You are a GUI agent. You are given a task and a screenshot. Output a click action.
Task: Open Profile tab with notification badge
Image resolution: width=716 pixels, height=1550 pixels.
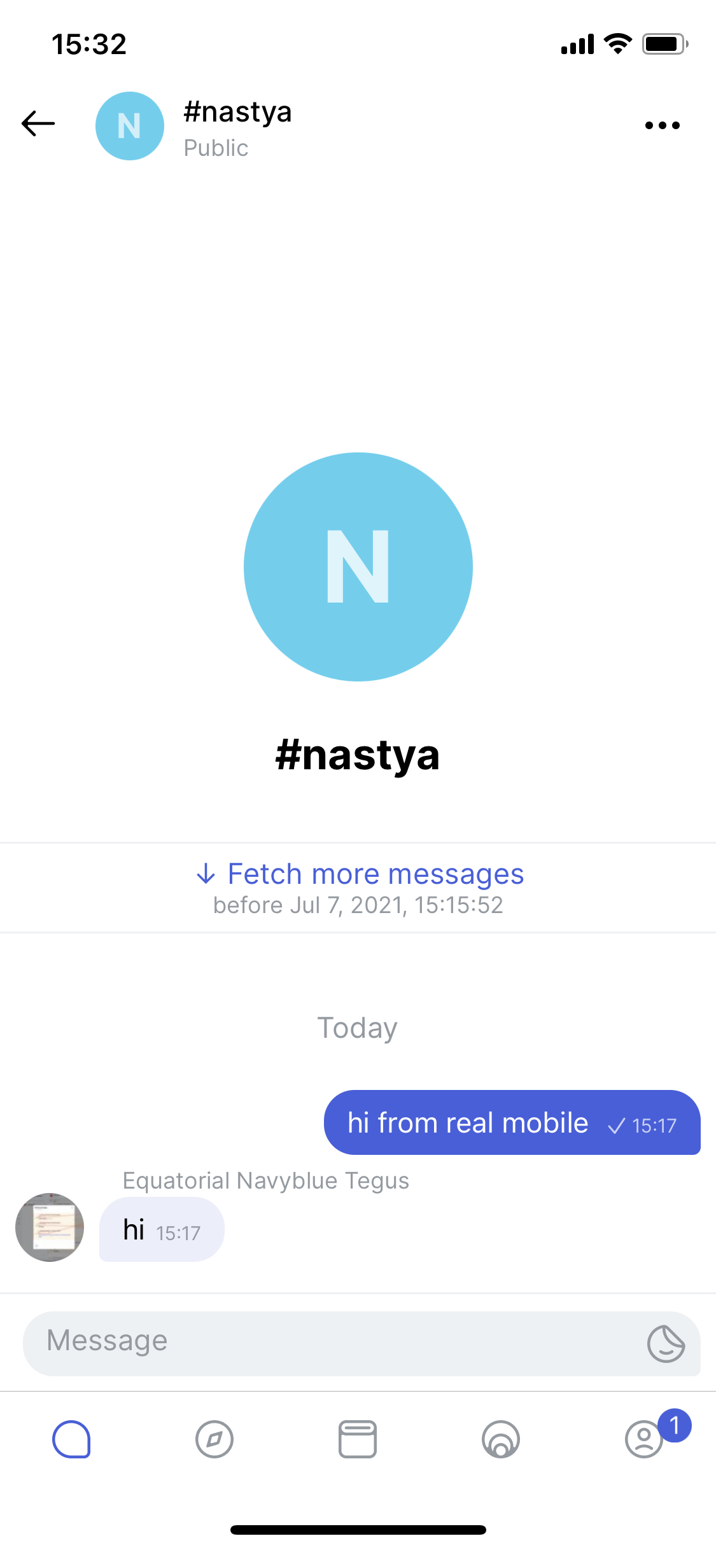(x=644, y=1439)
